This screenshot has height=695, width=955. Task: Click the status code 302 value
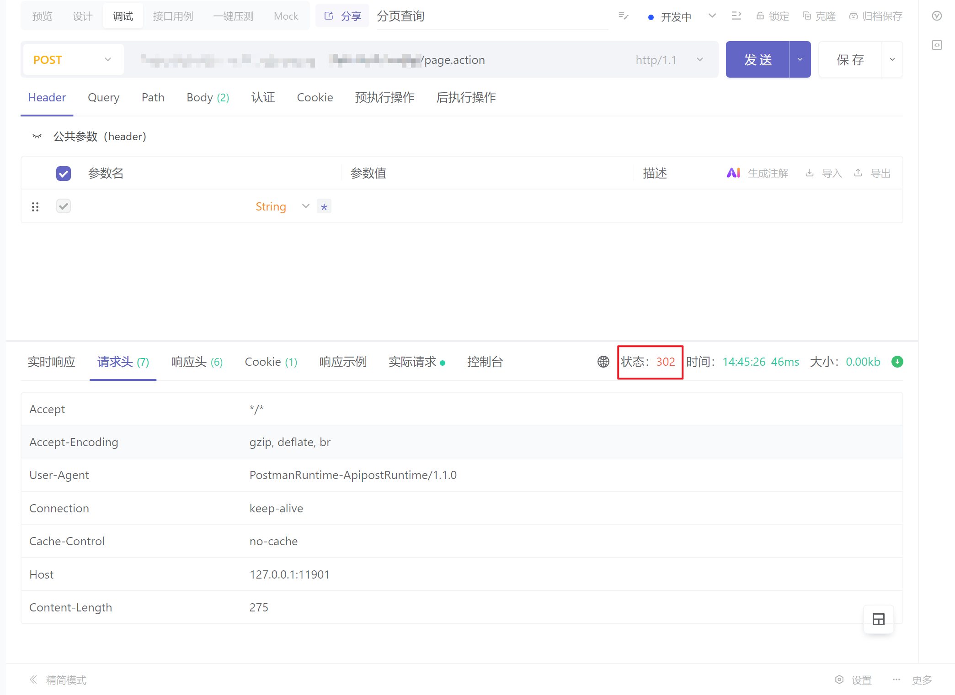pyautogui.click(x=666, y=362)
